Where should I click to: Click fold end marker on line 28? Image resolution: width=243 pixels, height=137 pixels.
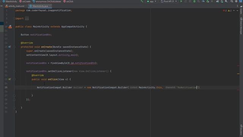[14, 100]
